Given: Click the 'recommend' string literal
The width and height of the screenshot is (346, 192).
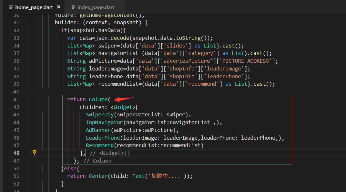Looking at the screenshot, I should coord(202,84).
